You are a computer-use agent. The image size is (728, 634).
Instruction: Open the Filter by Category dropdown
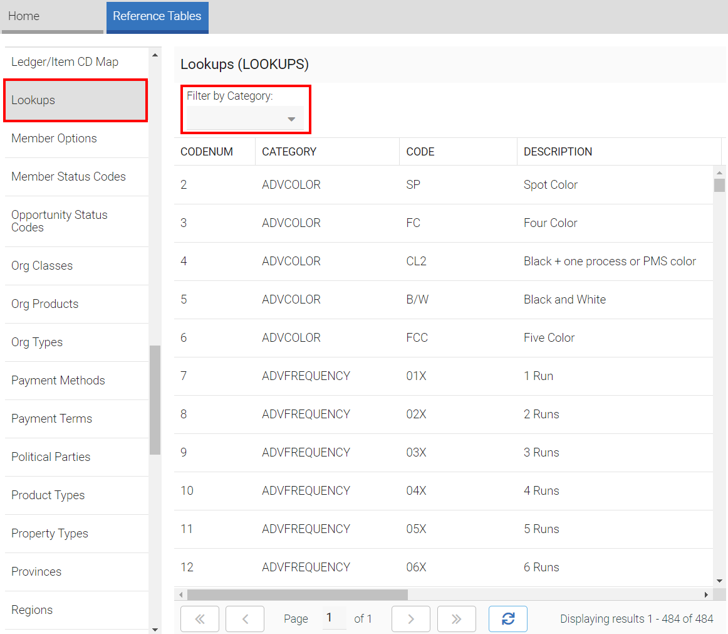(245, 119)
